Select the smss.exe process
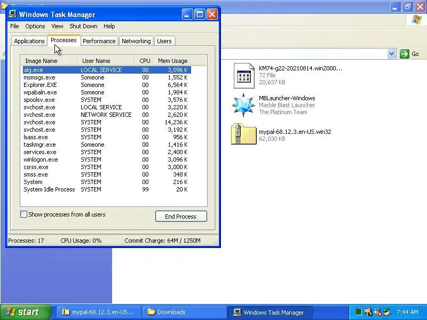Image resolution: width=427 pixels, height=320 pixels. pos(107,174)
